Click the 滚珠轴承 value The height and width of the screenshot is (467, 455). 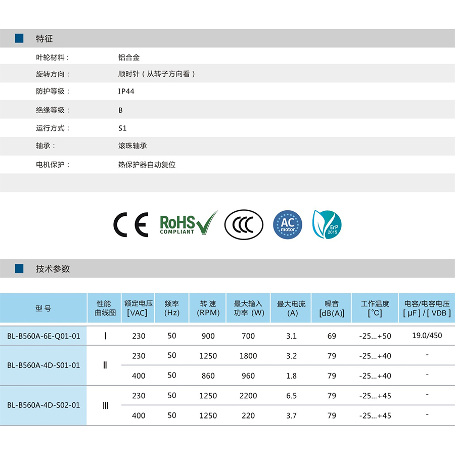pos(132,146)
